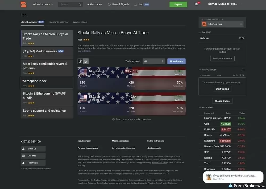Open Active trades in top navigation
This screenshot has width=266, height=189.
click(x=94, y=5)
